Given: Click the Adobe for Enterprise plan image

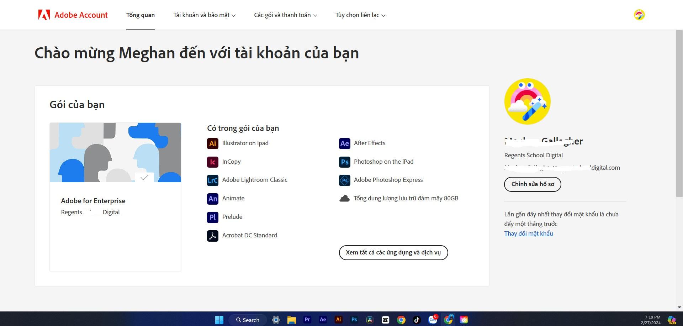Looking at the screenshot, I should point(115,152).
